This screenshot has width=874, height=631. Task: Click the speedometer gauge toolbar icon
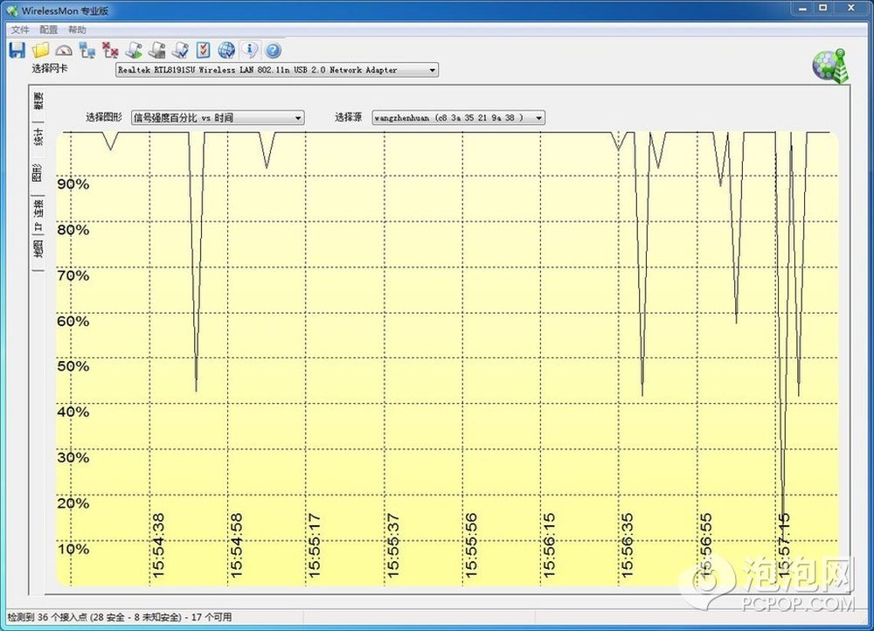[x=64, y=51]
